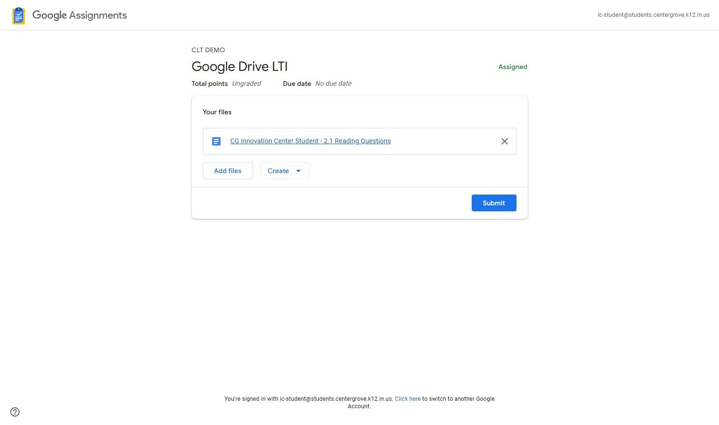Click the ic-student email address in the header
Viewport: 719px width, 425px height.
coord(653,14)
